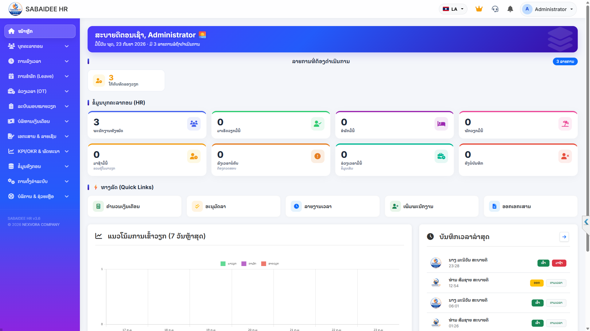Click the orange warning icon card
The height and width of the screenshot is (331, 590).
[317, 156]
